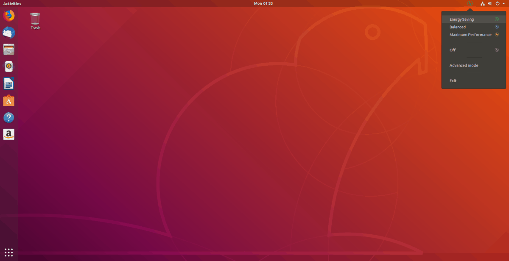This screenshot has width=509, height=261.
Task: Launch the Amazon shortcut
Action: coord(8,134)
